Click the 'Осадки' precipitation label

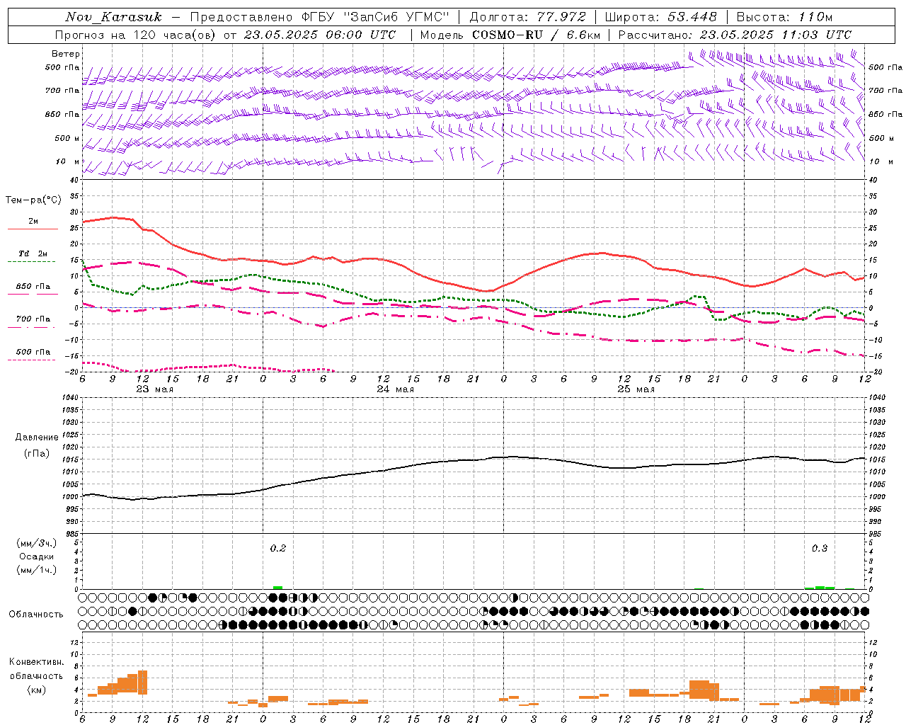[37, 556]
